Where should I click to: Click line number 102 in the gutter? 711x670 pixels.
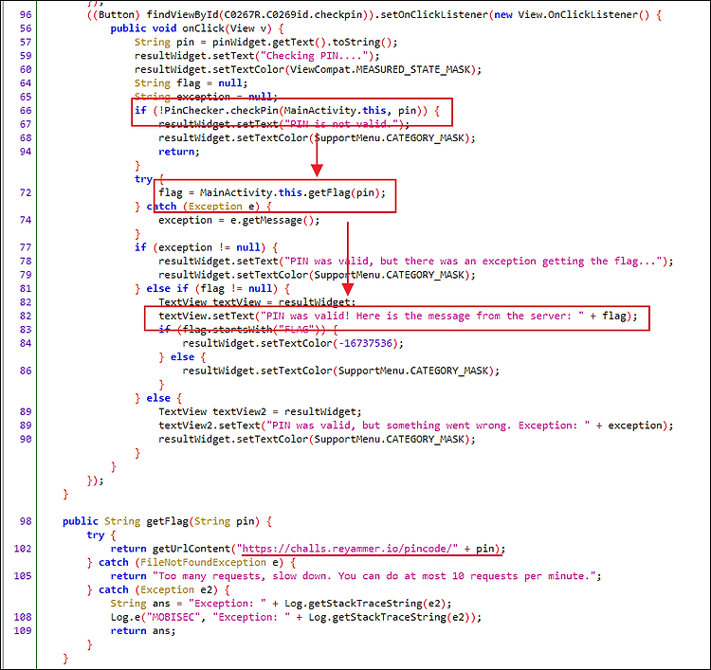coord(23,549)
